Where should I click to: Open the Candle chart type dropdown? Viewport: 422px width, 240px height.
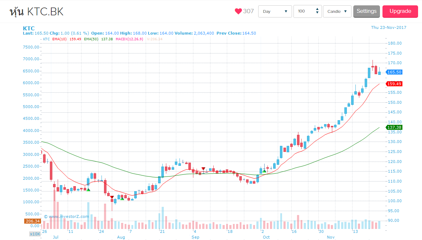(x=337, y=11)
